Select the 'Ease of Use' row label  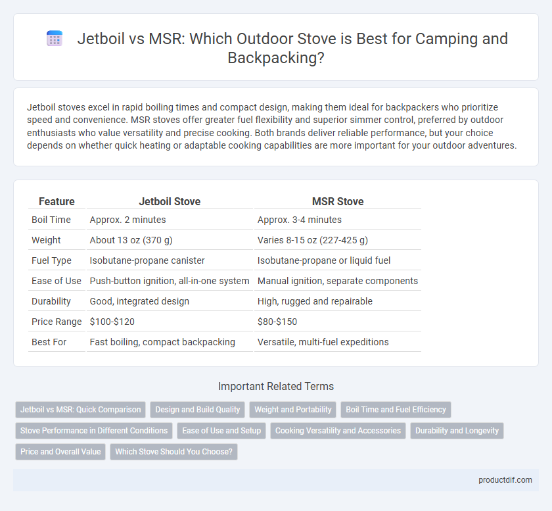pos(57,281)
